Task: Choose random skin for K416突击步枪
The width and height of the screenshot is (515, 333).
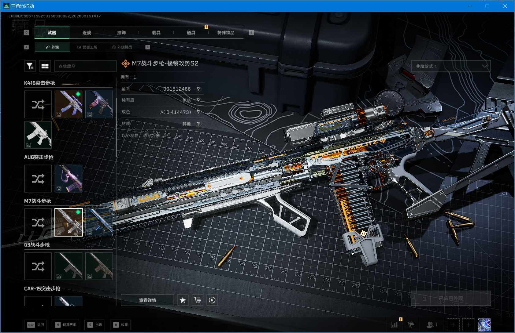Action: [38, 104]
